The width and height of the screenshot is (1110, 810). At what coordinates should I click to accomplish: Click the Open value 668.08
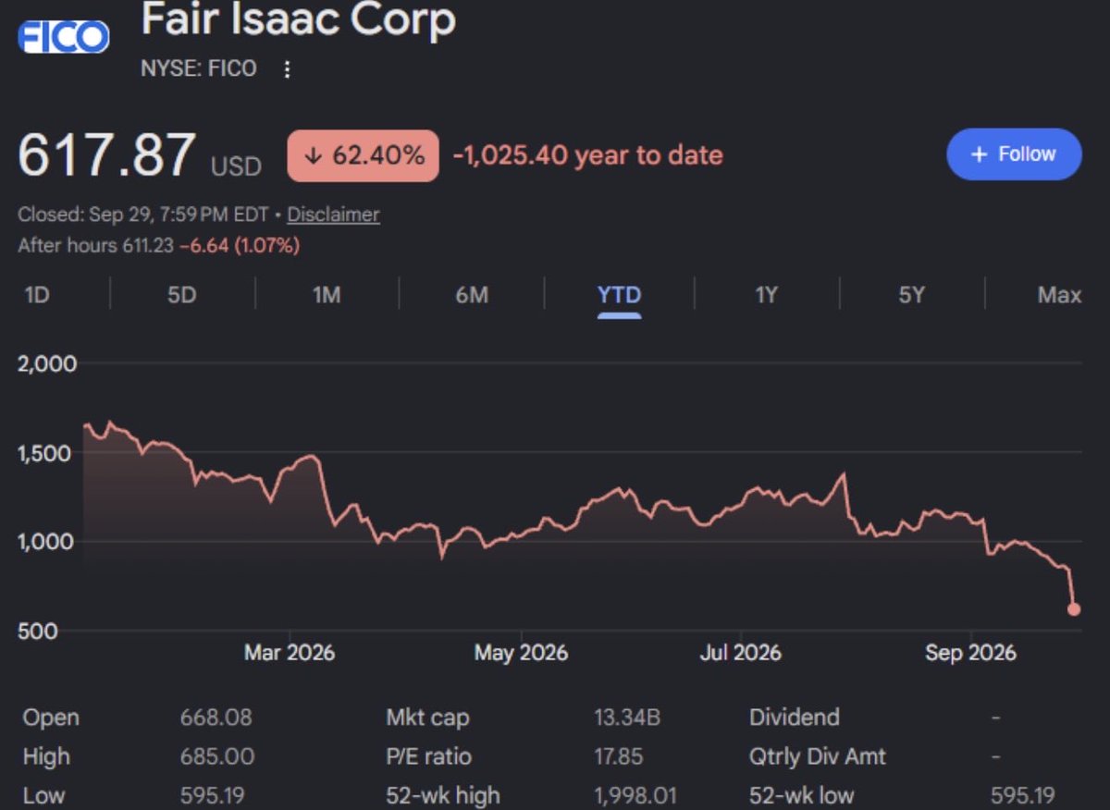tap(216, 718)
